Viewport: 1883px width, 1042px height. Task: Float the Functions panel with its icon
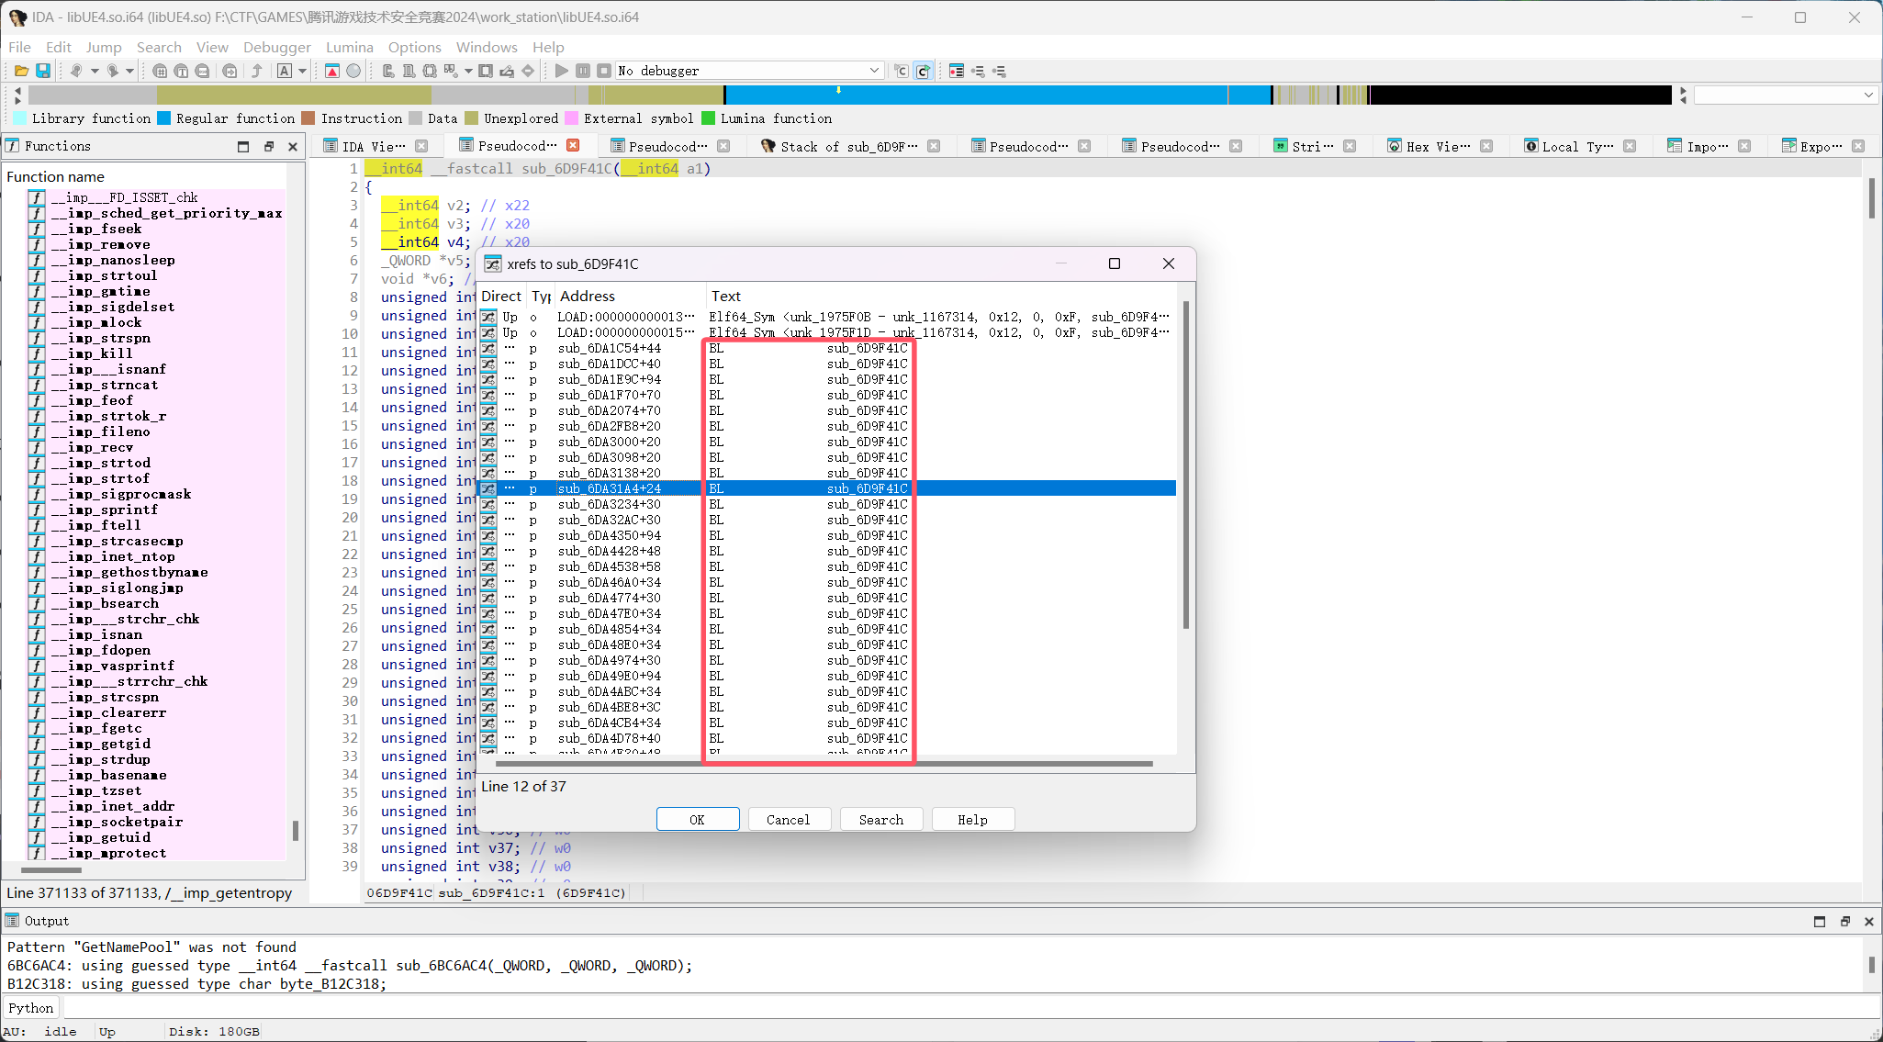coord(269,146)
